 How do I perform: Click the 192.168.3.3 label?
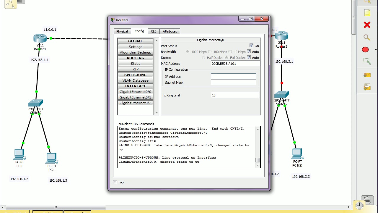tap(301, 177)
